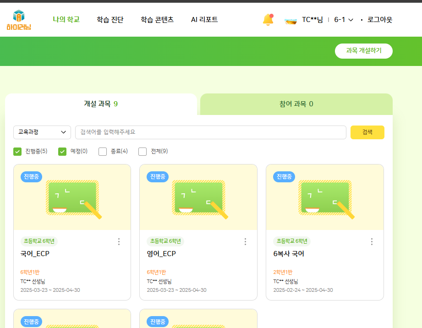Switch to the 참여 과목 tab

coord(296,104)
